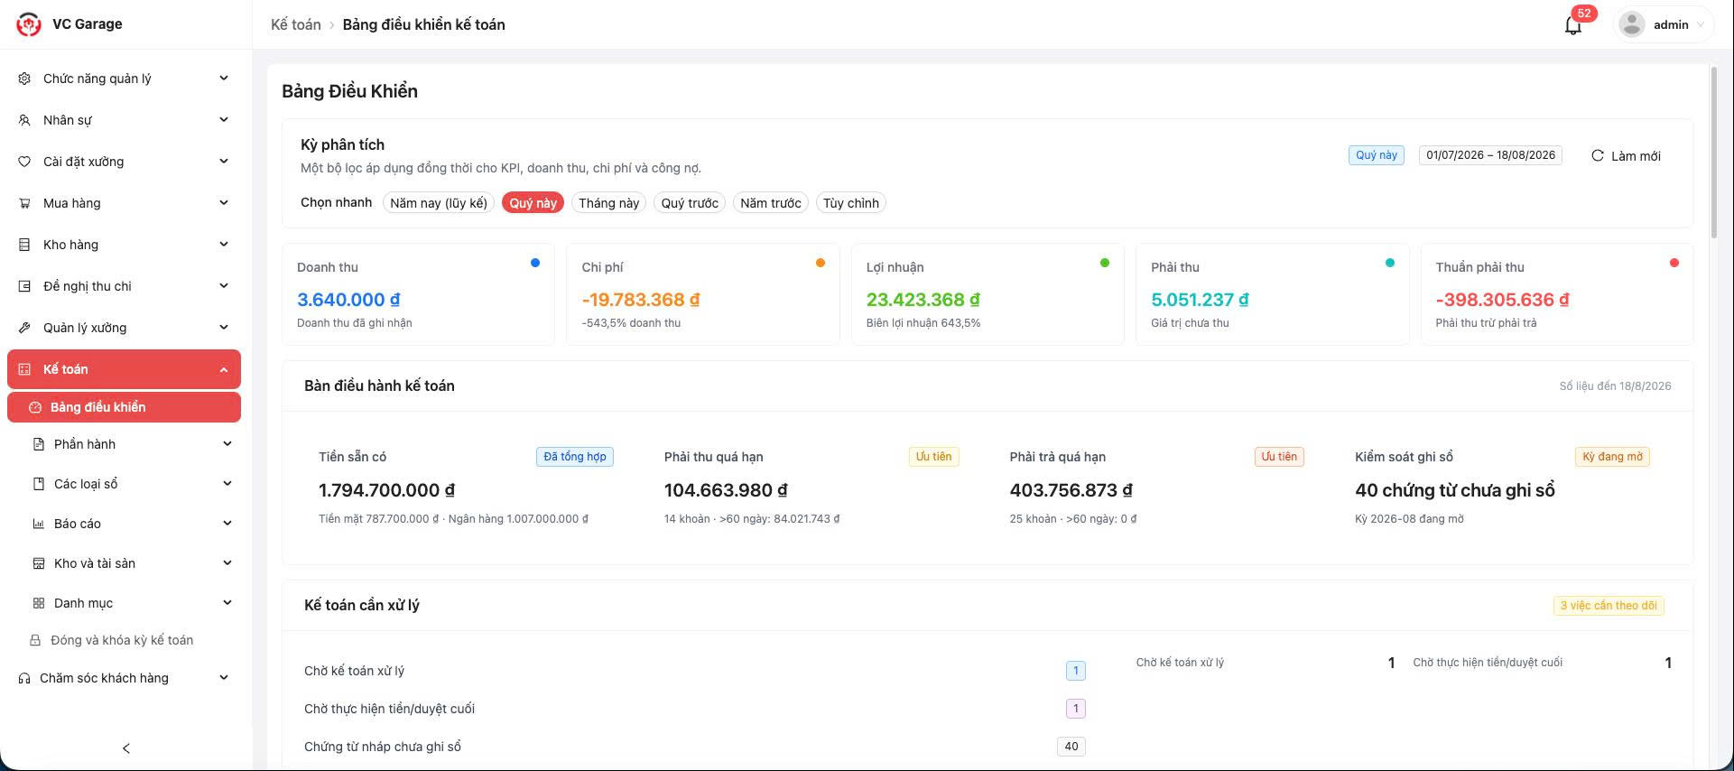
Task: Click the page vertical scrollbar
Action: click(x=1713, y=152)
